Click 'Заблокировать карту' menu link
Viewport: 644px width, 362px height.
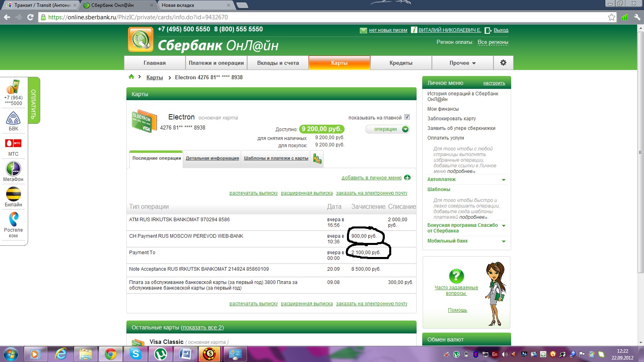point(452,119)
